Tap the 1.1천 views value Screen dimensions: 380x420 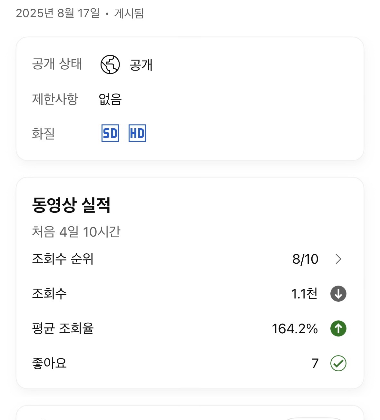point(304,294)
